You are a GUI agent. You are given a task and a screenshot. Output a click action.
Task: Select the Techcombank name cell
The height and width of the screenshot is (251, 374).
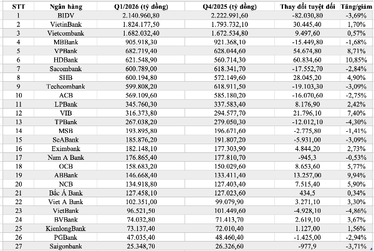pyautogui.click(x=66, y=86)
